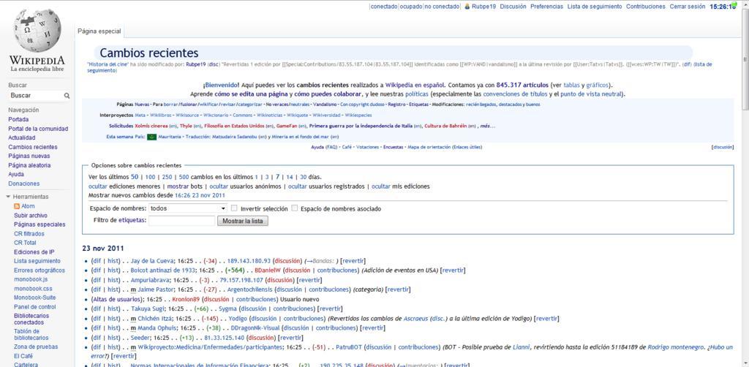Open user Kronion89 link
Image resolution: width=749 pixels, height=367 pixels.
click(x=185, y=299)
